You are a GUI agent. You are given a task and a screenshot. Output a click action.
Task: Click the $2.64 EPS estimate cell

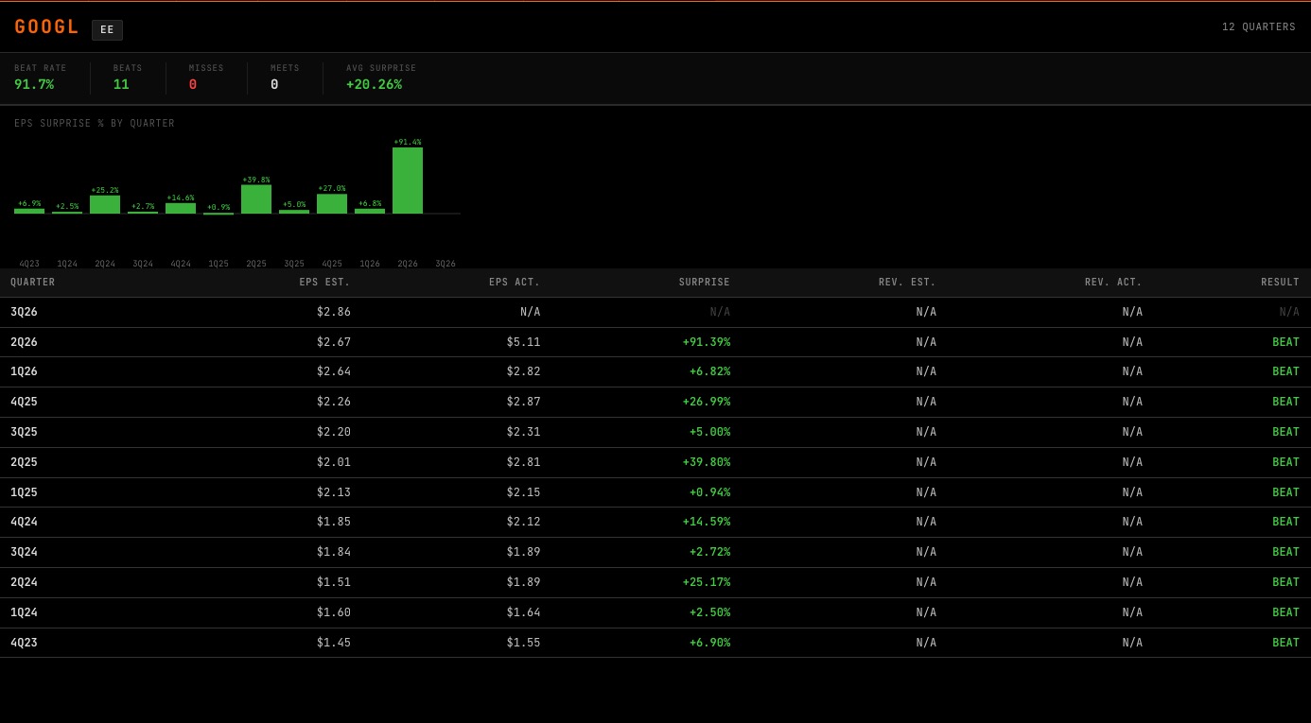pos(334,371)
